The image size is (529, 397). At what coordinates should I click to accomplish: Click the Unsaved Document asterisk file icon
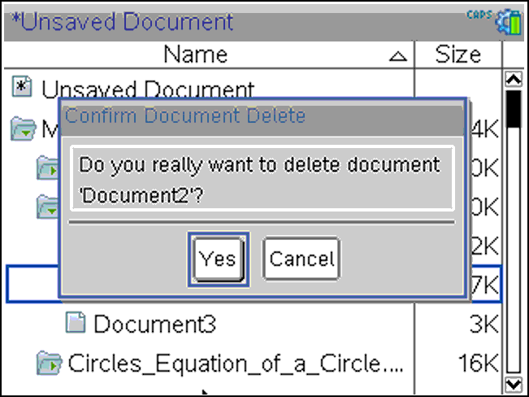pyautogui.click(x=22, y=87)
